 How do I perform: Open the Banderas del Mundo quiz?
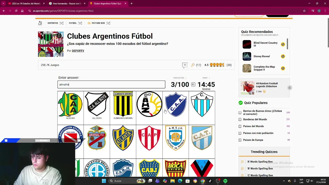255,119
